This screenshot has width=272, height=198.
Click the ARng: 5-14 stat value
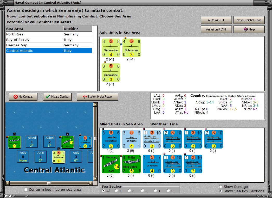tap(210, 102)
